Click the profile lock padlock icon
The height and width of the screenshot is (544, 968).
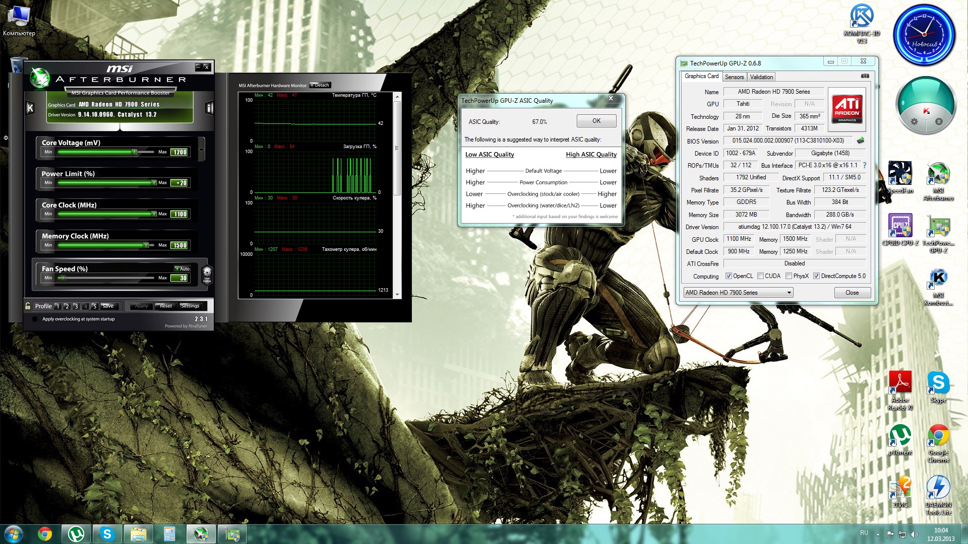coord(28,306)
